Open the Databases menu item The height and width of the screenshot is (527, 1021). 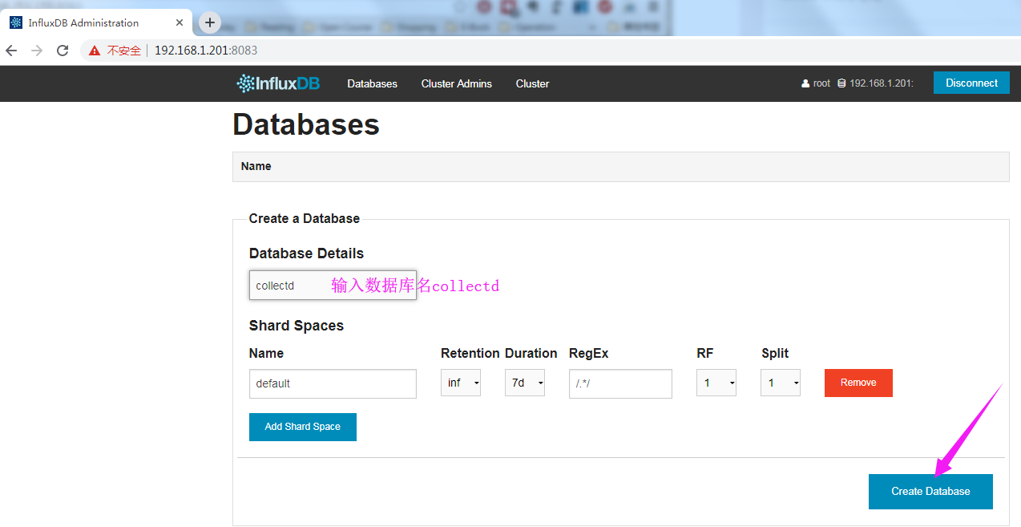click(372, 83)
